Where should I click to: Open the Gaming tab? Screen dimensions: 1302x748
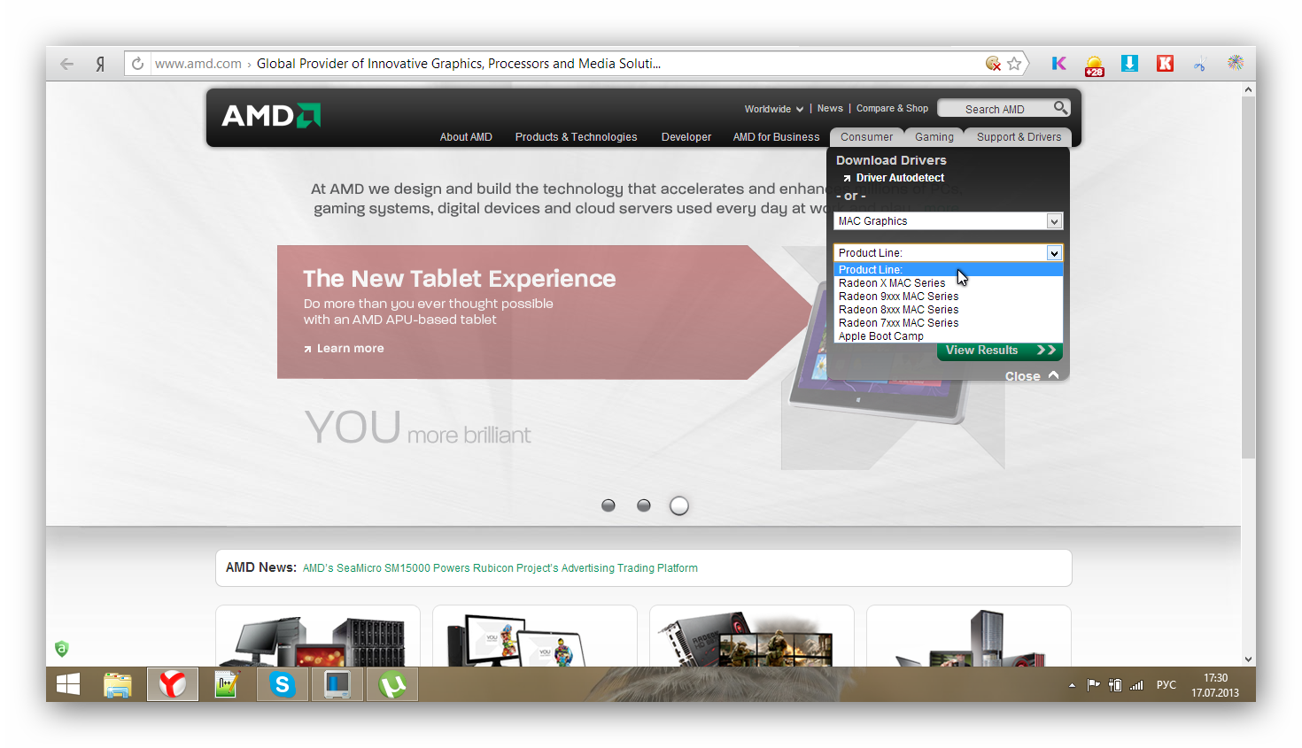[934, 137]
